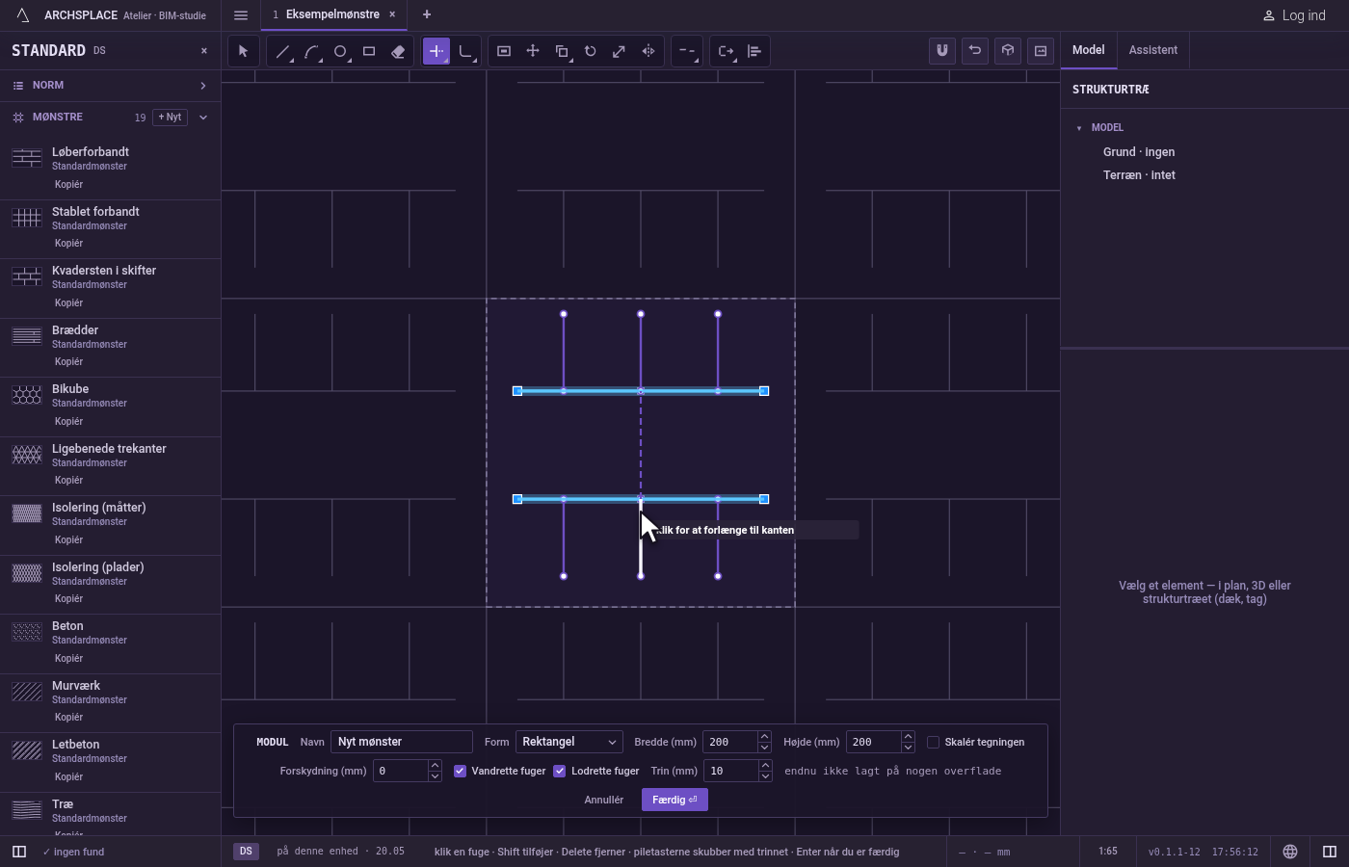Click the Færdig button
The height and width of the screenshot is (867, 1349).
(x=674, y=800)
